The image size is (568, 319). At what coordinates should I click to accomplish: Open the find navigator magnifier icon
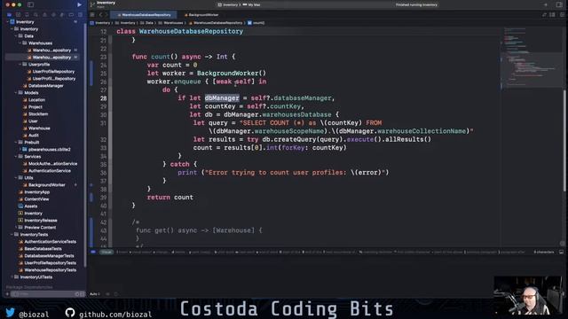point(35,15)
